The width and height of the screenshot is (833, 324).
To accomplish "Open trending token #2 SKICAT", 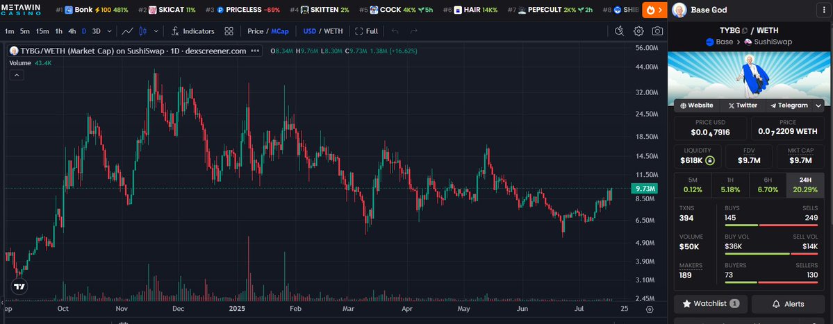I will coord(167,10).
